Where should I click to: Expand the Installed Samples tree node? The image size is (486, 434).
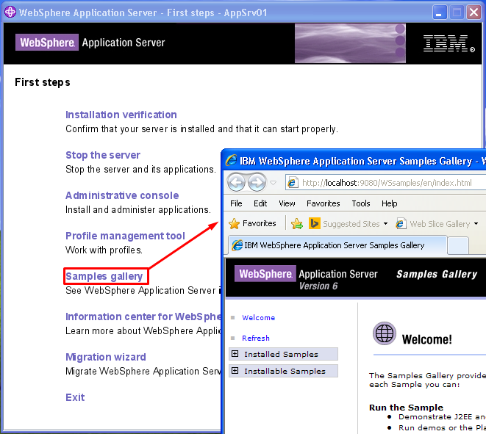coord(235,354)
